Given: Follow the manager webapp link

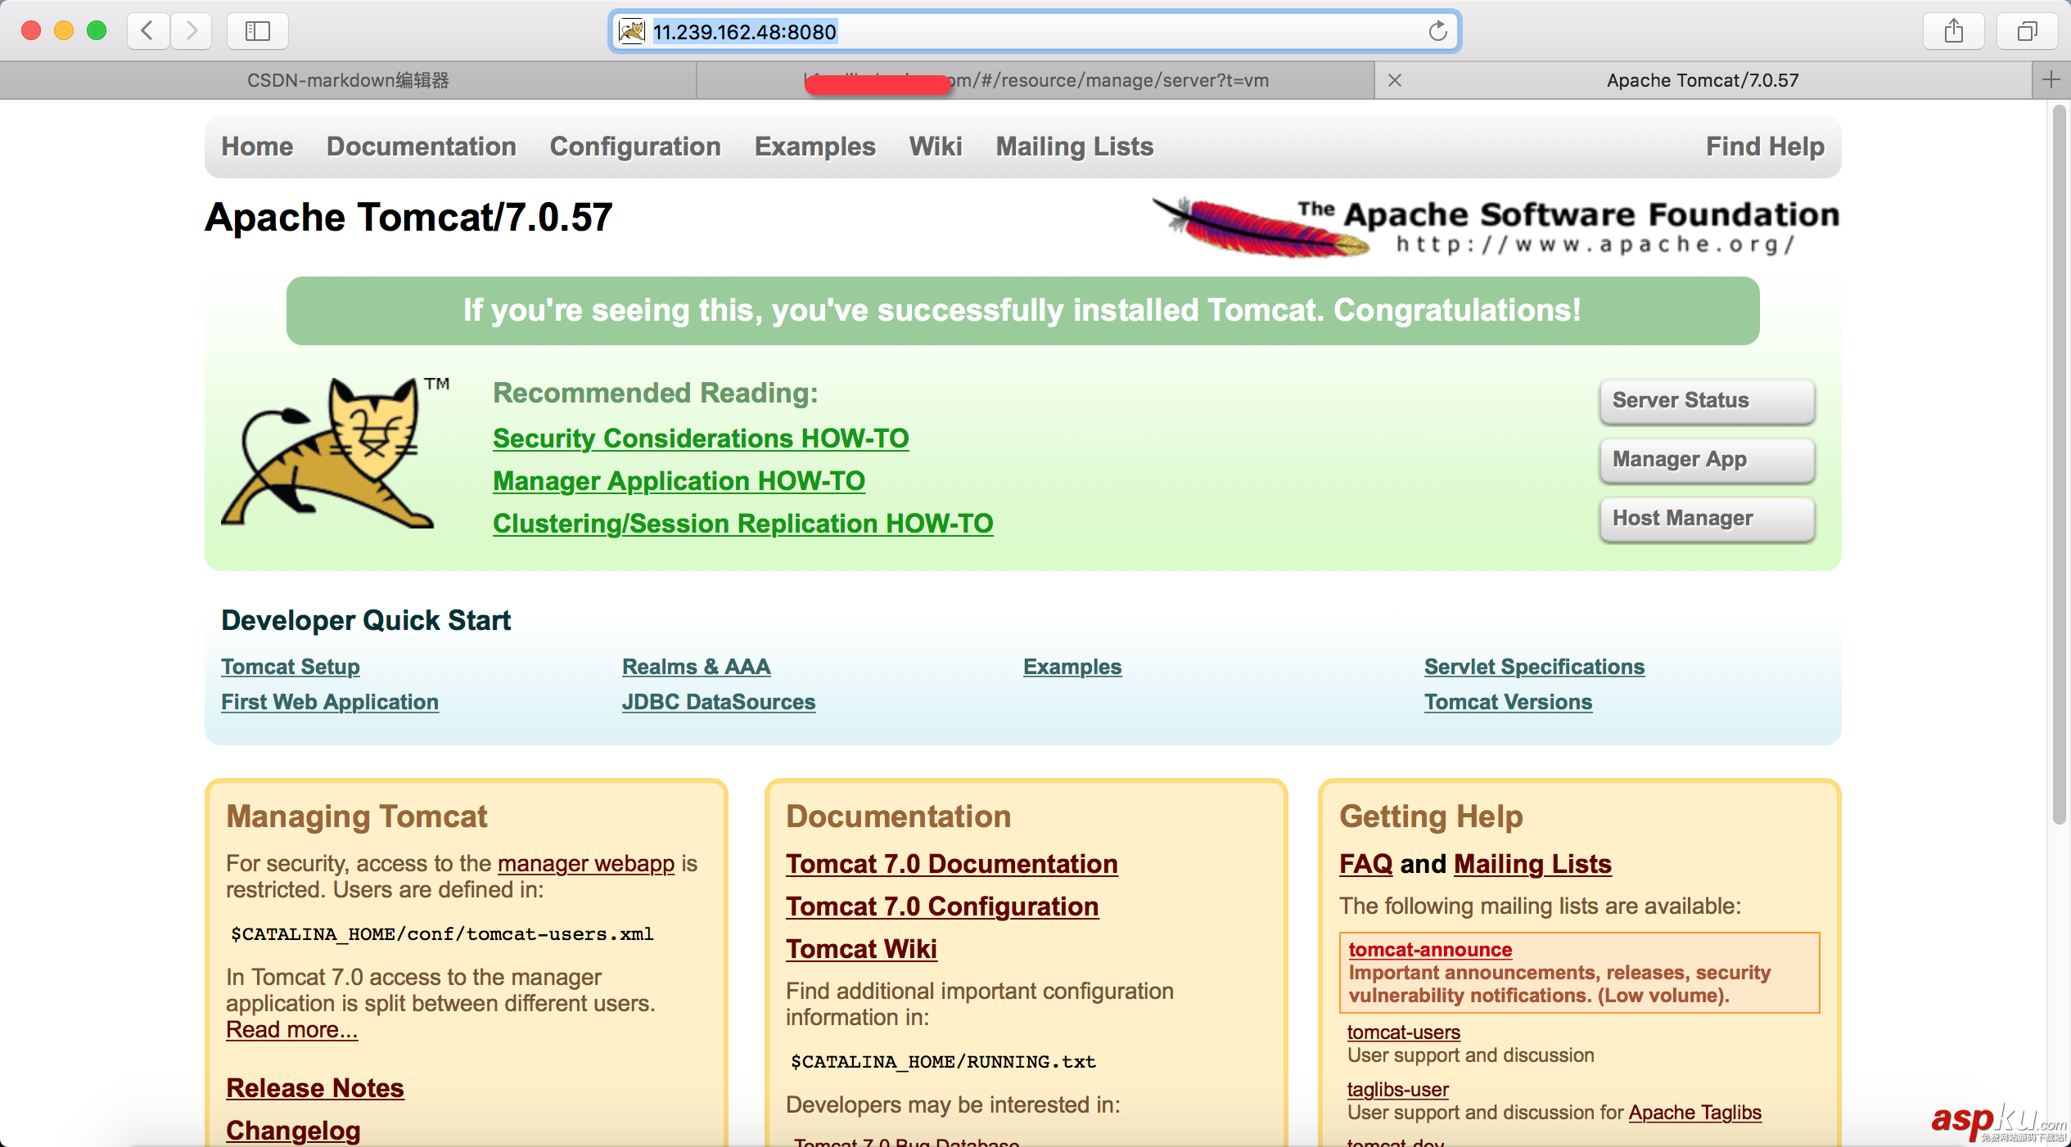Looking at the screenshot, I should point(586,864).
